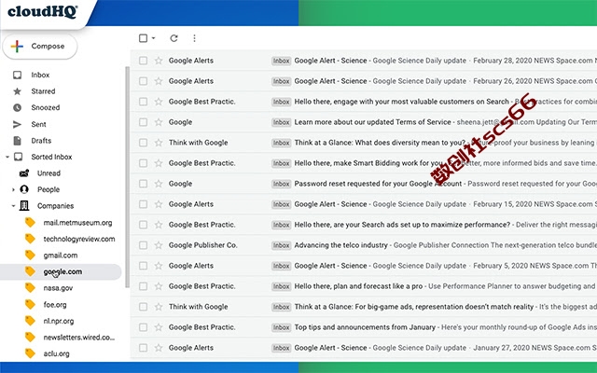Select the google.com label

[x=62, y=271]
